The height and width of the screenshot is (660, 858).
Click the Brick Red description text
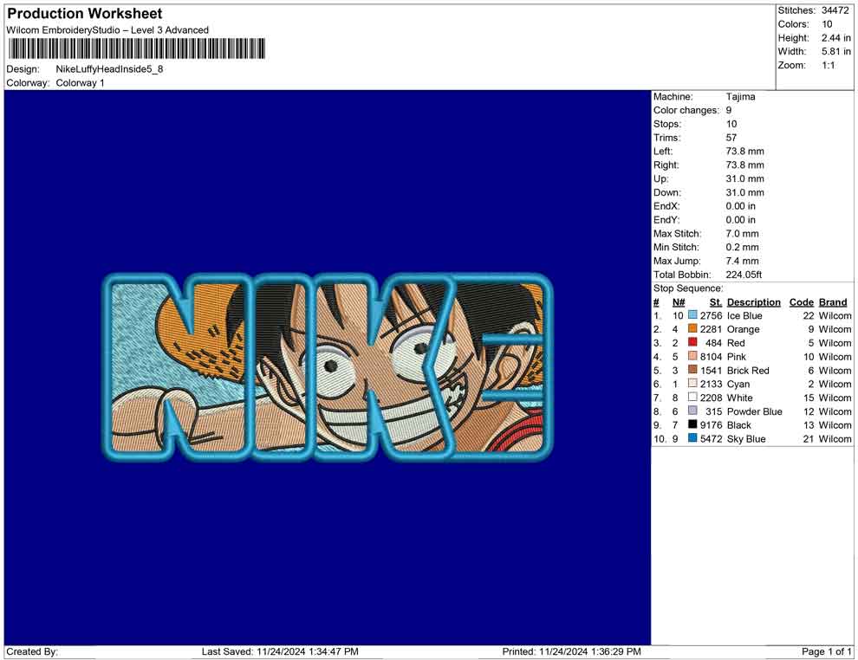(747, 370)
